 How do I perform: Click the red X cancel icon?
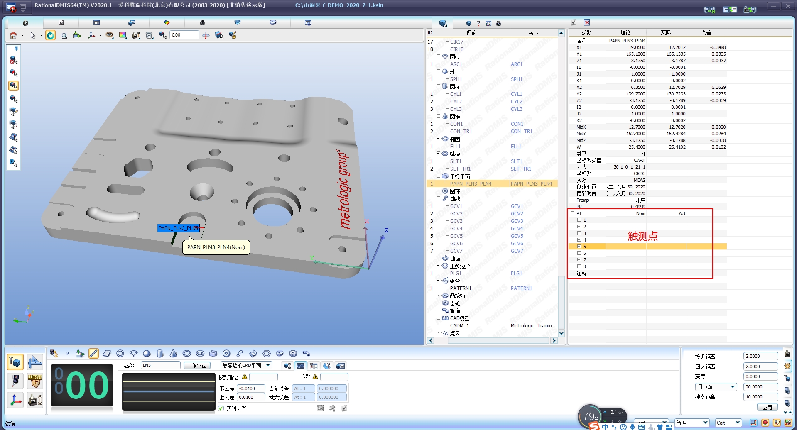click(x=587, y=22)
